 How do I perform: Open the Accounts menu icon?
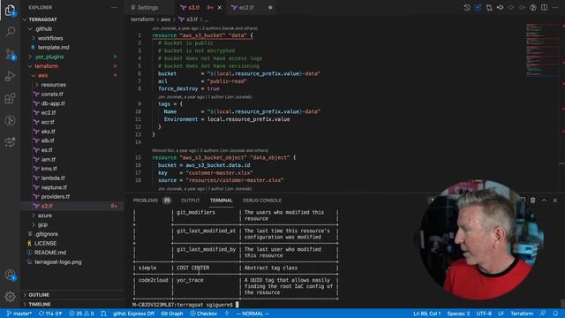tap(10, 276)
